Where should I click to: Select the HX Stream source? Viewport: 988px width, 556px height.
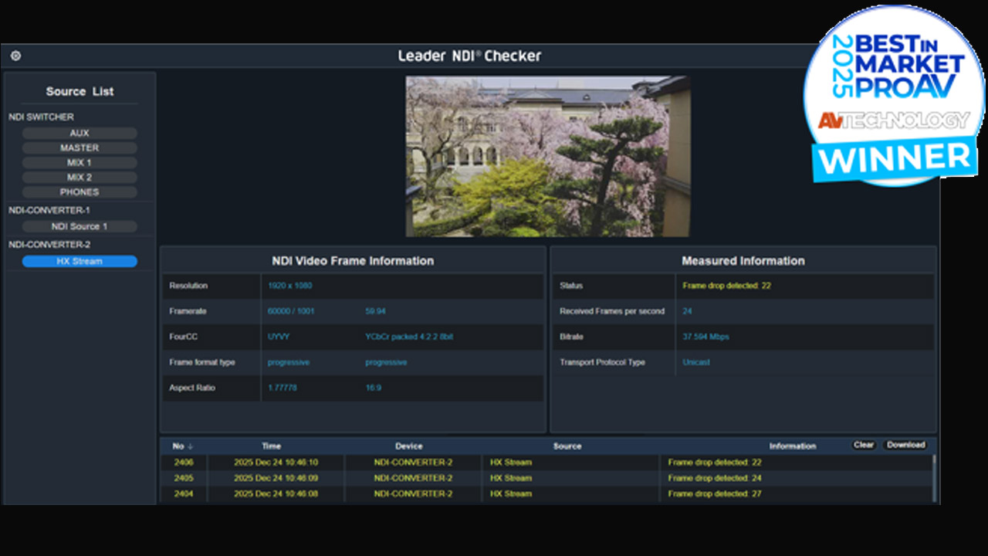77,261
